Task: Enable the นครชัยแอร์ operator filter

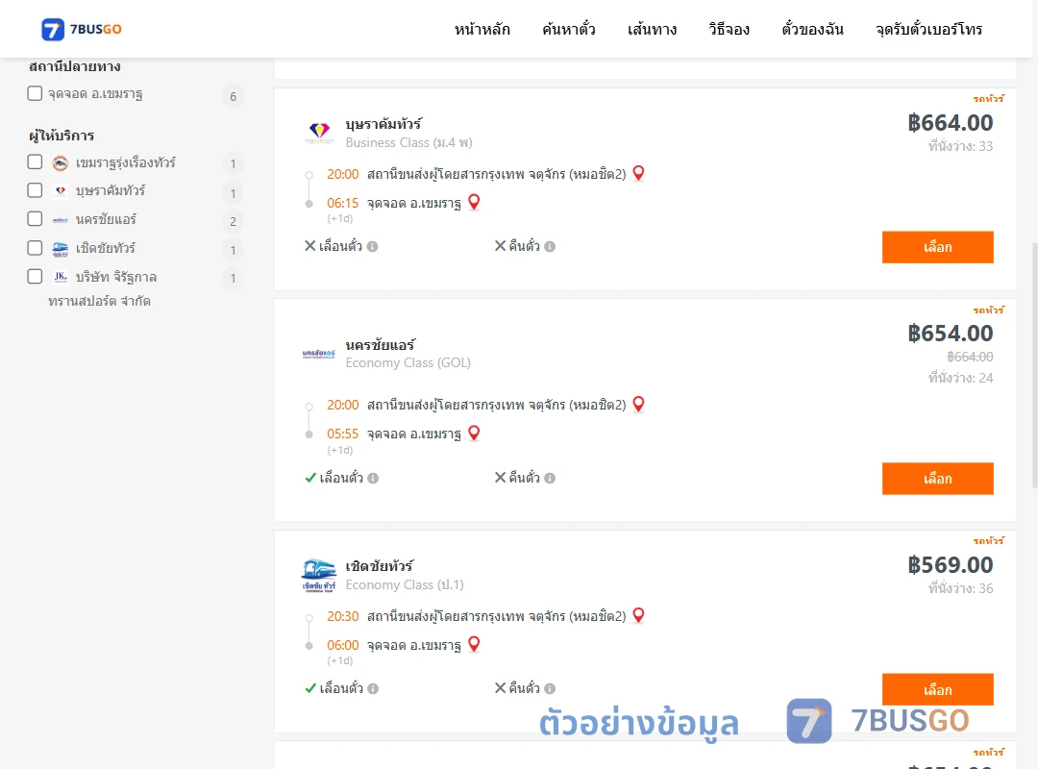Action: [36, 219]
